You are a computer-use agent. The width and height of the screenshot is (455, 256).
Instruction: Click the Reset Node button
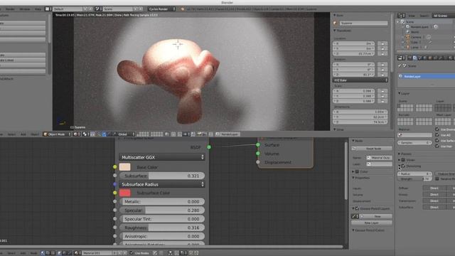[372, 149]
